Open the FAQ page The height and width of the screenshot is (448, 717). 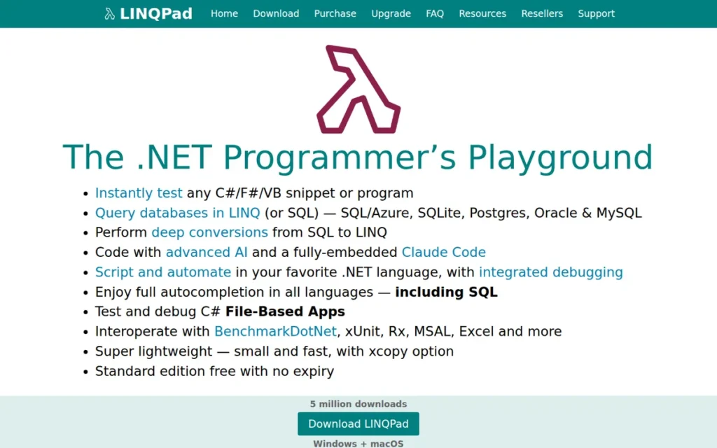[x=435, y=14]
